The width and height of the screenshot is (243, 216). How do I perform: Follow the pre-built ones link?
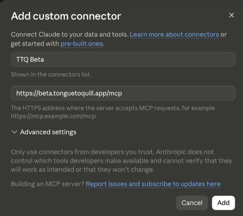82,44
